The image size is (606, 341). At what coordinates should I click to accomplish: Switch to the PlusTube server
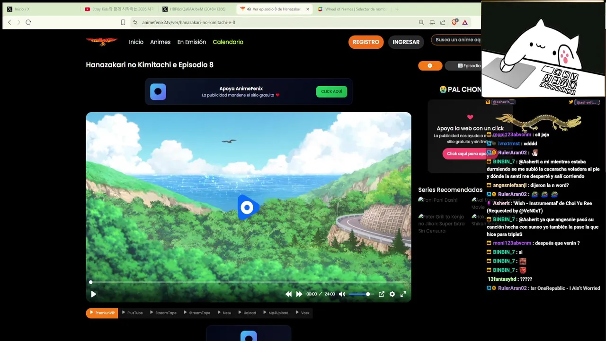(132, 313)
